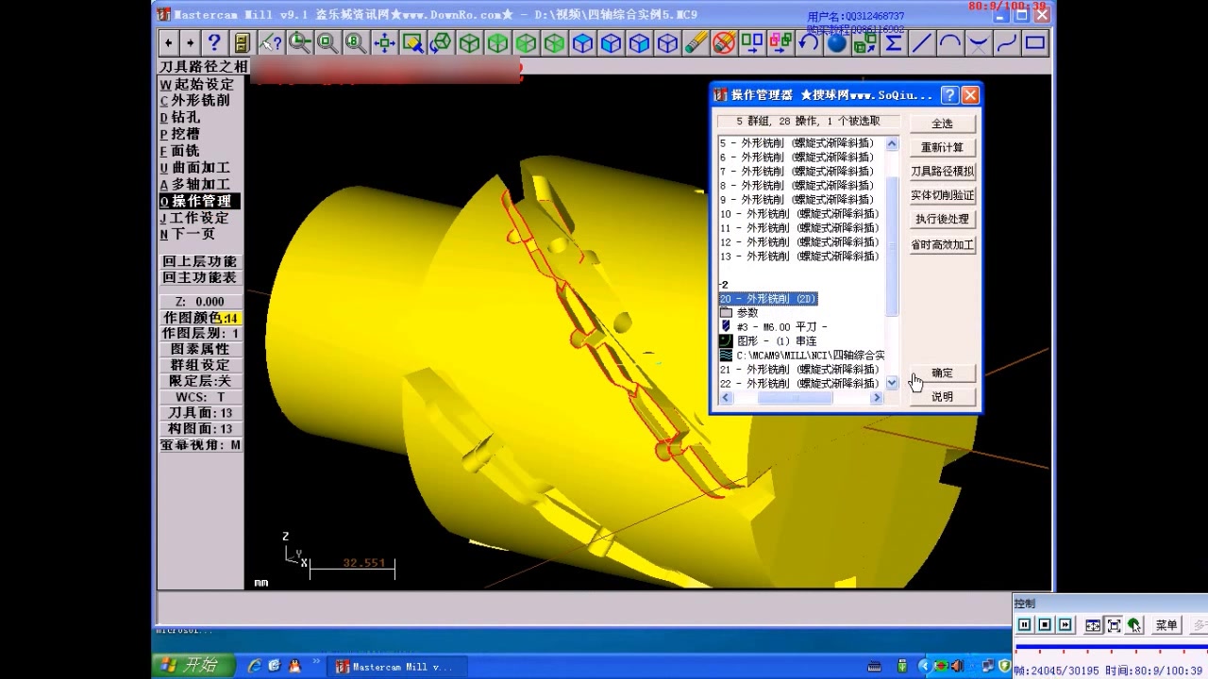
Task: Click the Sigma analyze toolbar icon
Action: [x=894, y=42]
